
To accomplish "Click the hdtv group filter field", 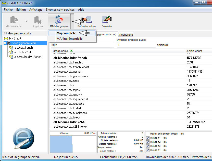I will 82,45.
